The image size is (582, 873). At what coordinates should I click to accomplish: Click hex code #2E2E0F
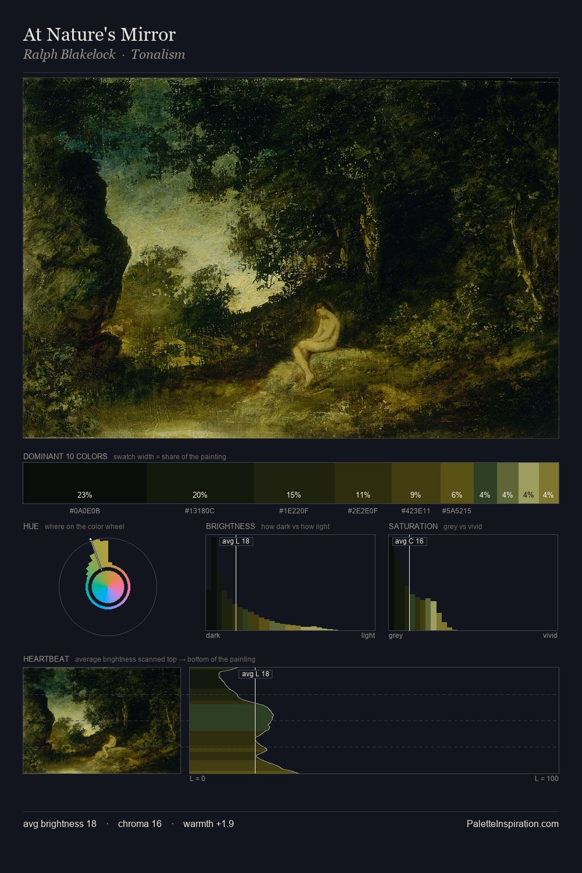pos(363,511)
